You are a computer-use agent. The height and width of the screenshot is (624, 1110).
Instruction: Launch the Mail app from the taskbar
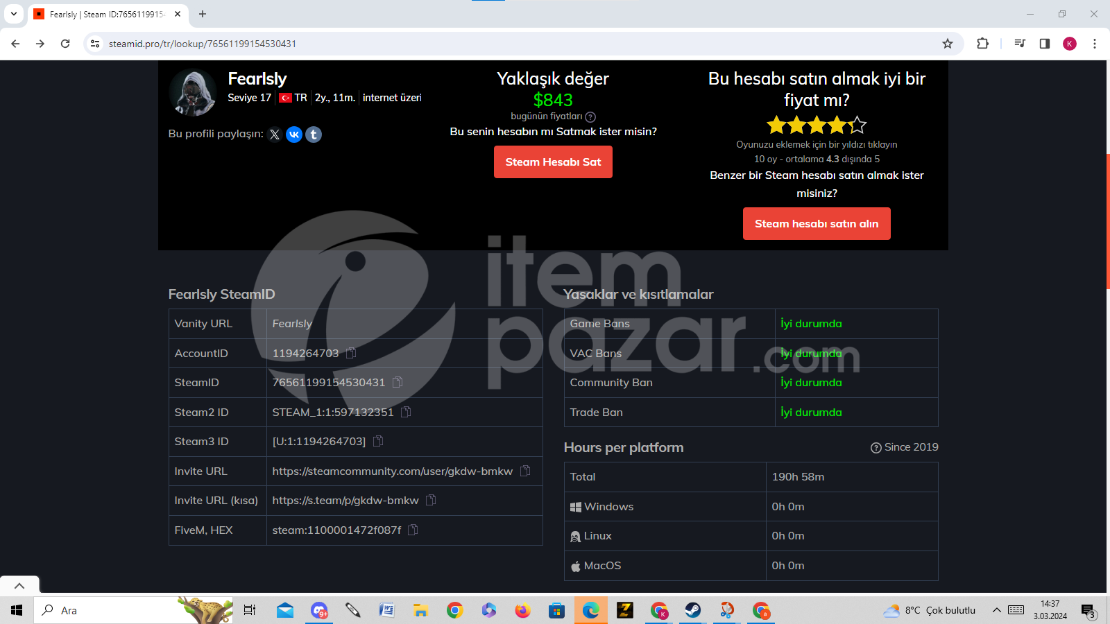[x=285, y=610]
